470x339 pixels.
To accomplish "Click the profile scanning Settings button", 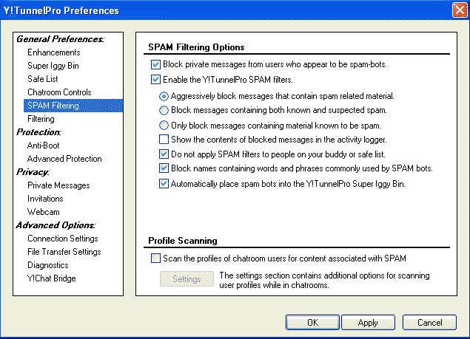I will point(187,279).
